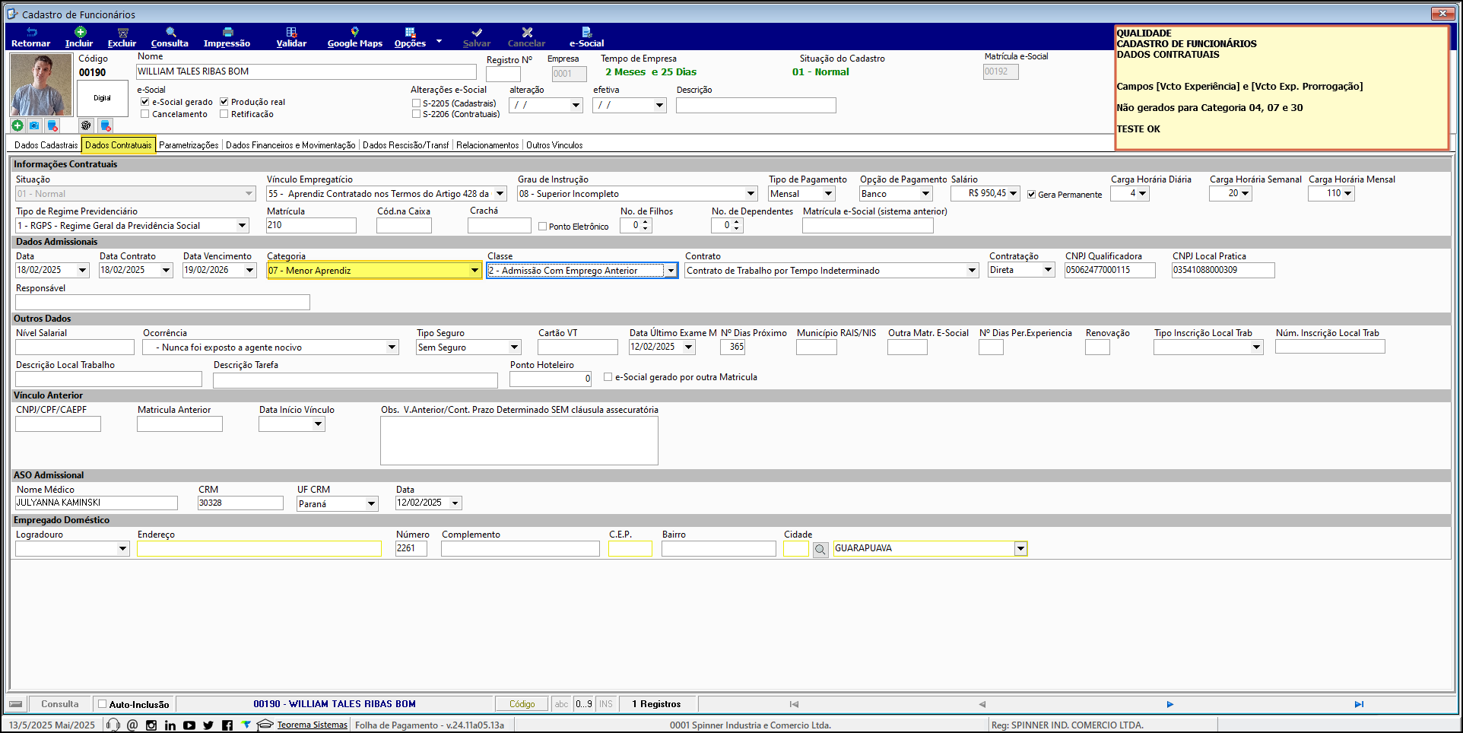This screenshot has height=733, width=1463.
Task: Click the Teorema Sistemas link
Action: (312, 725)
